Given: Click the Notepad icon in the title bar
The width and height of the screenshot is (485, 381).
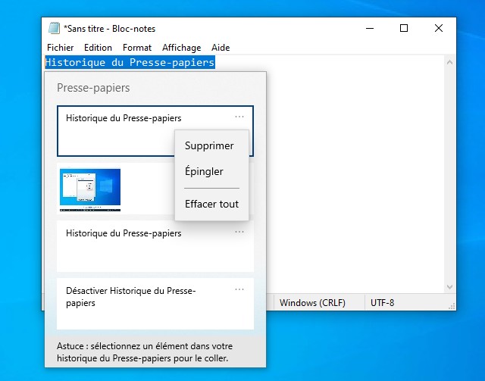Looking at the screenshot, I should pyautogui.click(x=54, y=29).
